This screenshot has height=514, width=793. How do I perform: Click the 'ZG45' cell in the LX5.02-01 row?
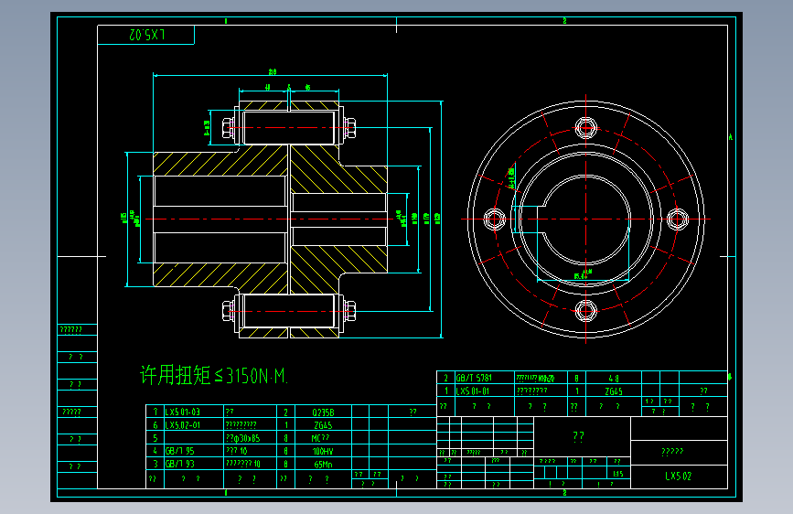323,425
